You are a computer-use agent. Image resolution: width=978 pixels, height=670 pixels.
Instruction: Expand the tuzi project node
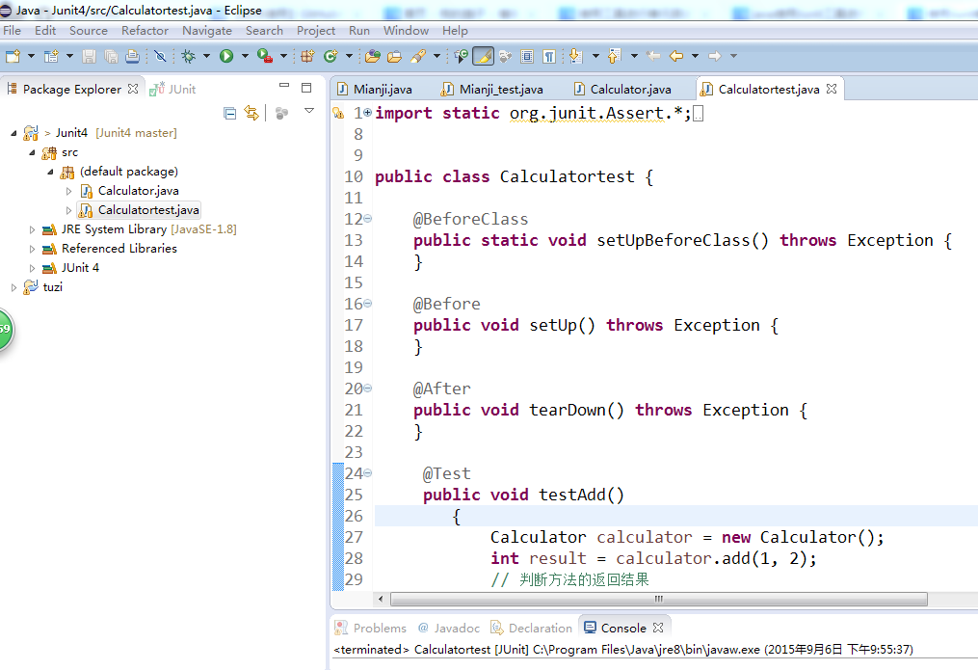(x=13, y=287)
